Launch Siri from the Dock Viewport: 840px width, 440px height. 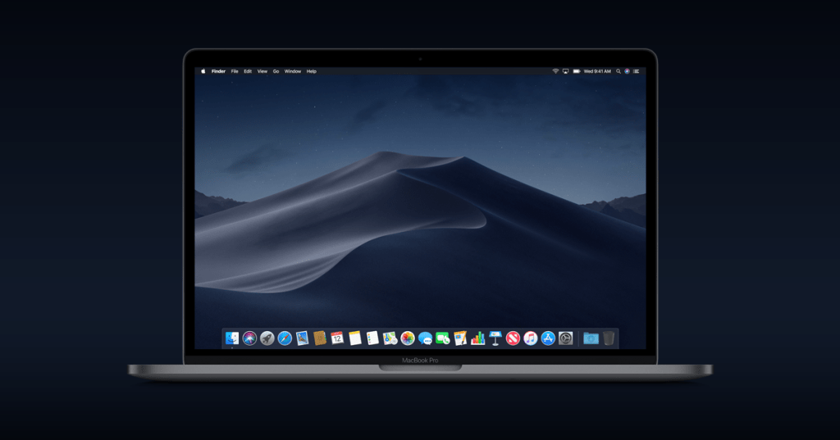point(249,338)
